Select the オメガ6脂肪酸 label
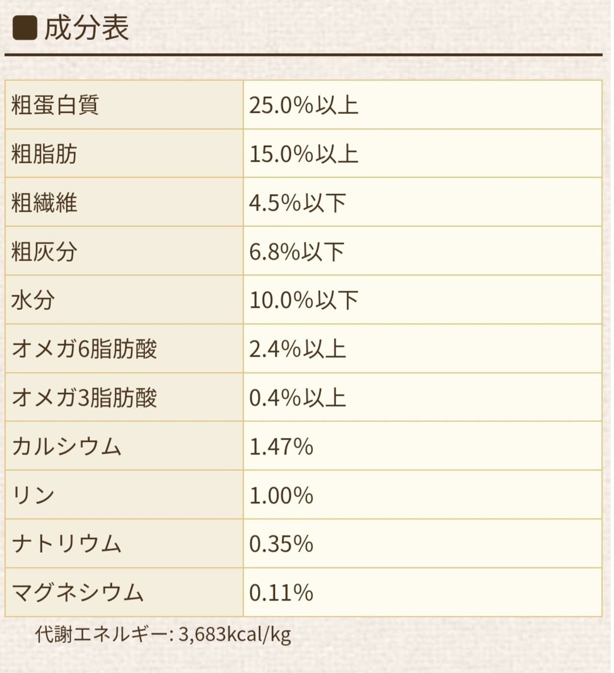Viewport: 614px width, 673px height. [x=84, y=349]
